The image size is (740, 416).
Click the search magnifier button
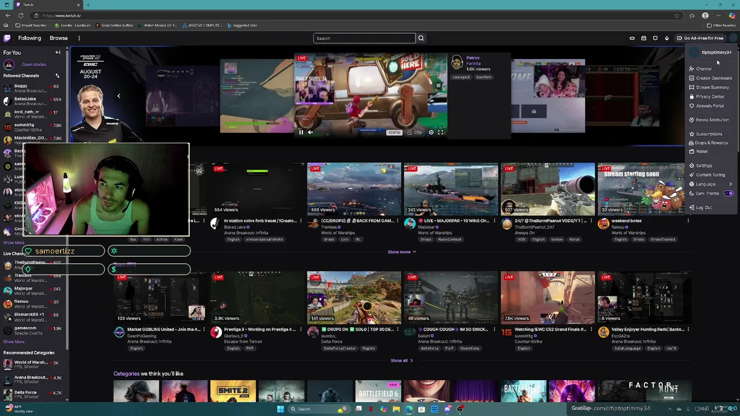click(x=421, y=38)
